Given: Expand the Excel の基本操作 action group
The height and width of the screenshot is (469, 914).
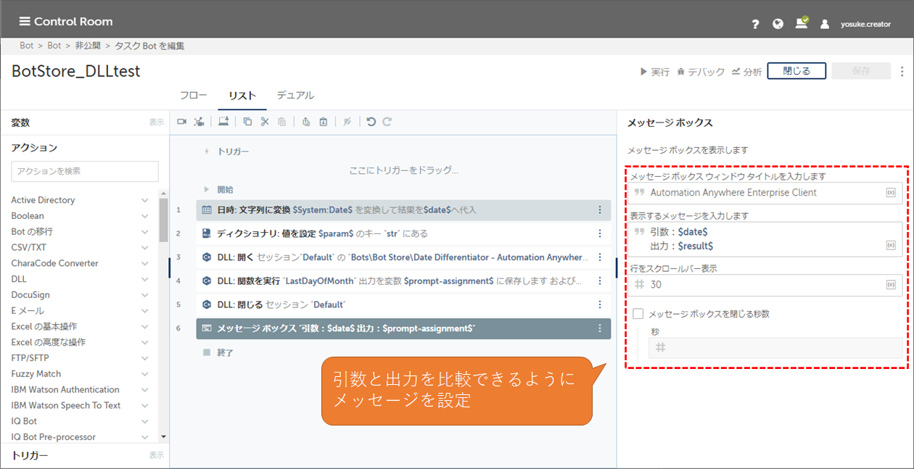Looking at the screenshot, I should tap(145, 326).
